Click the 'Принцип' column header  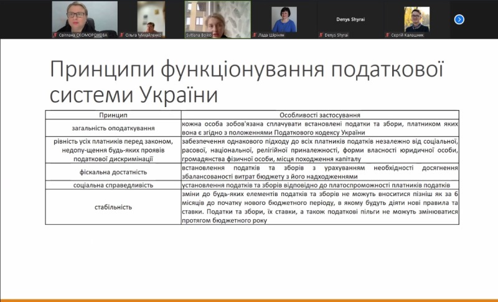[113, 115]
